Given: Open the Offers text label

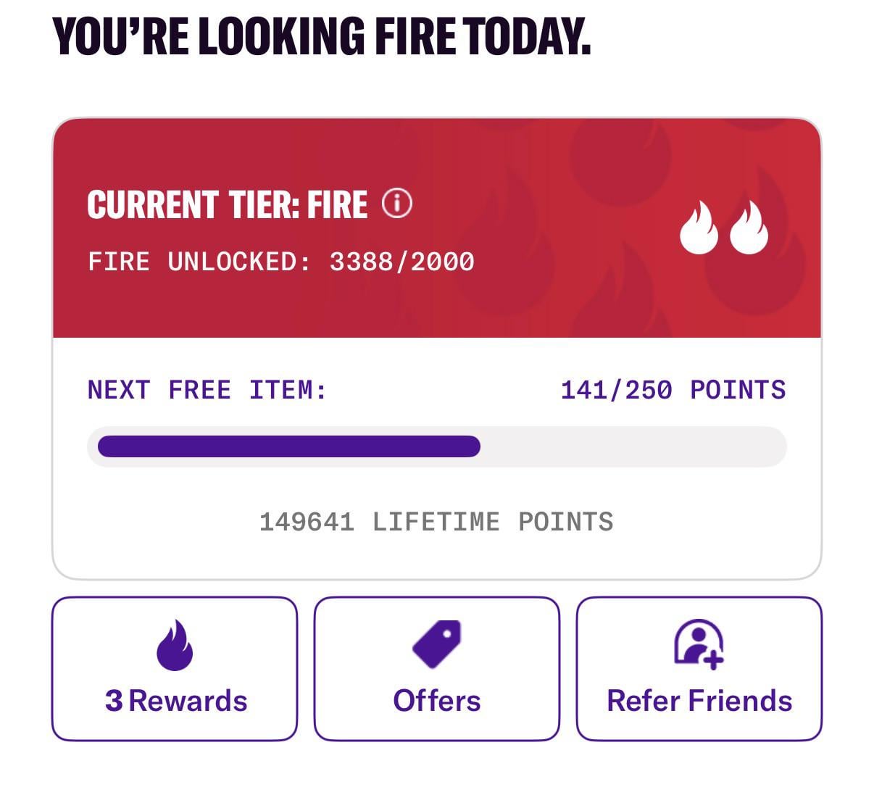Looking at the screenshot, I should pyautogui.click(x=437, y=701).
